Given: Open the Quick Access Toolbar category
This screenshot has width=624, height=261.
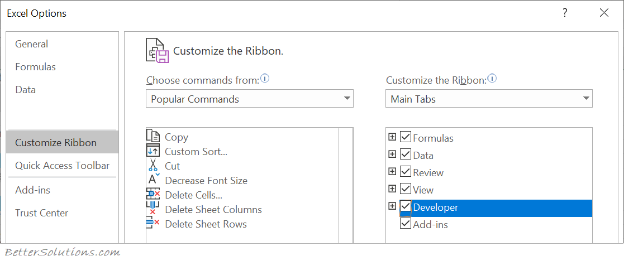Looking at the screenshot, I should pyautogui.click(x=62, y=166).
